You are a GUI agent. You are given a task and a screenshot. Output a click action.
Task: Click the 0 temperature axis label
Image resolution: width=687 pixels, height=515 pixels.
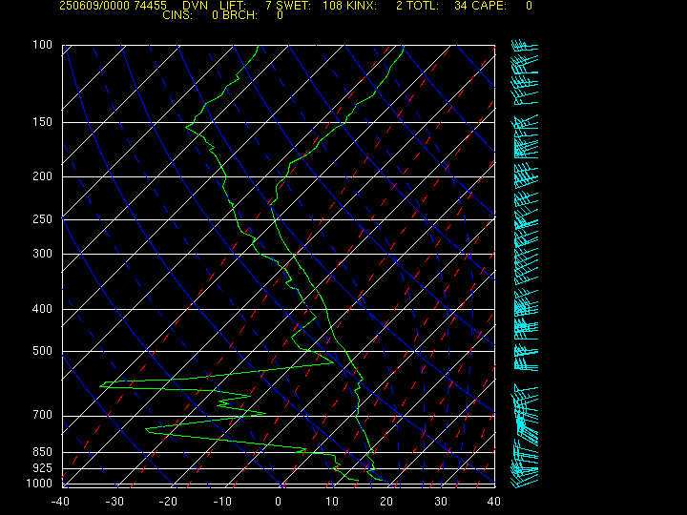279,502
